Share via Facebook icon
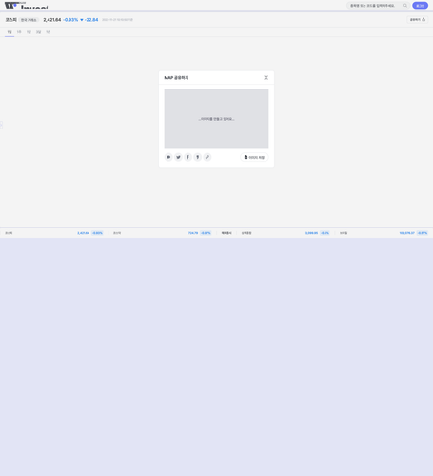 [x=187, y=157]
